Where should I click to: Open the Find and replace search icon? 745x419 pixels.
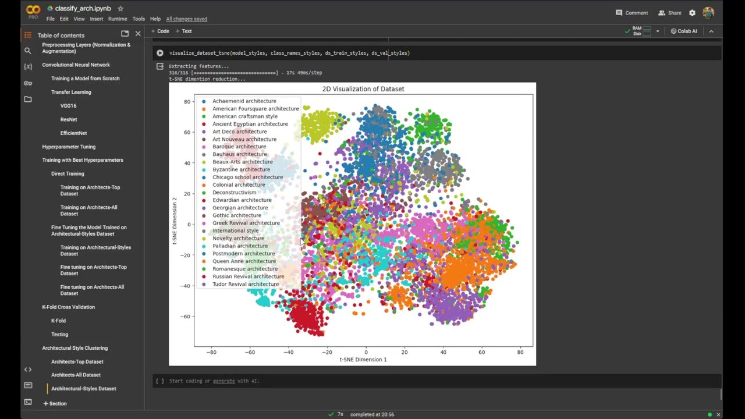28,51
